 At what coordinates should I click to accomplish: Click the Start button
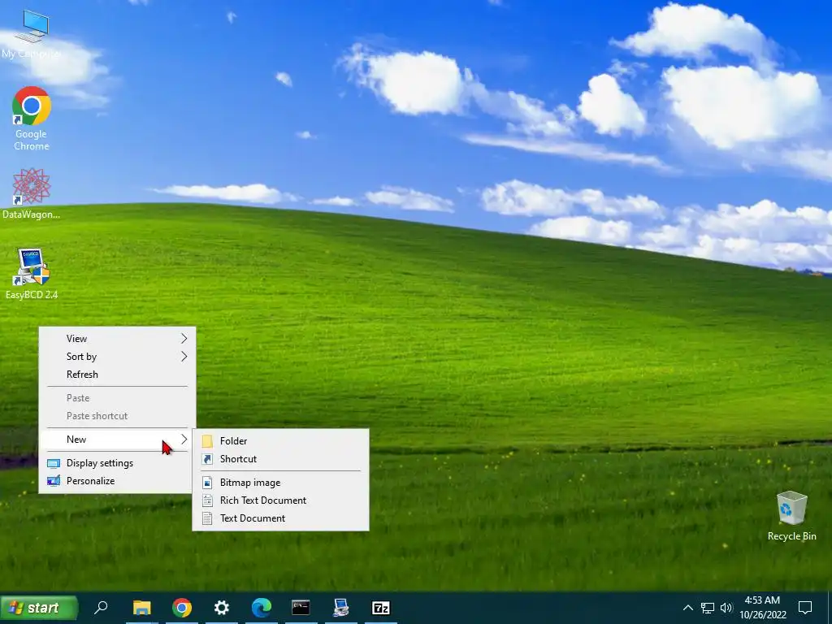point(39,608)
